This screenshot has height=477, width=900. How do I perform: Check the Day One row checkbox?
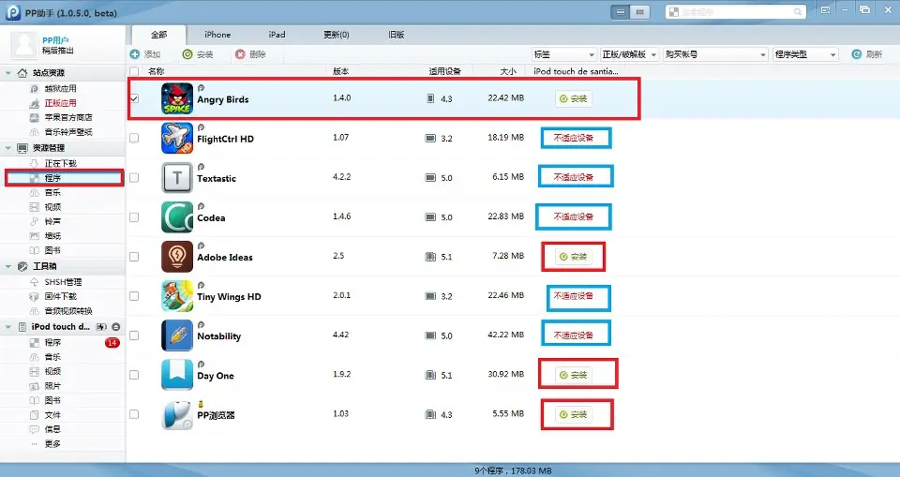pyautogui.click(x=134, y=375)
